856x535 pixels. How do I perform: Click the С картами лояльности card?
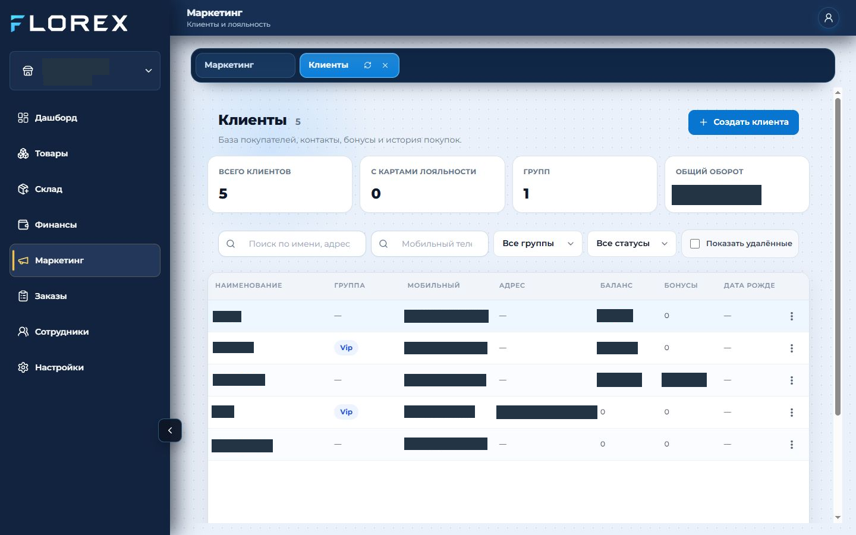tap(432, 184)
